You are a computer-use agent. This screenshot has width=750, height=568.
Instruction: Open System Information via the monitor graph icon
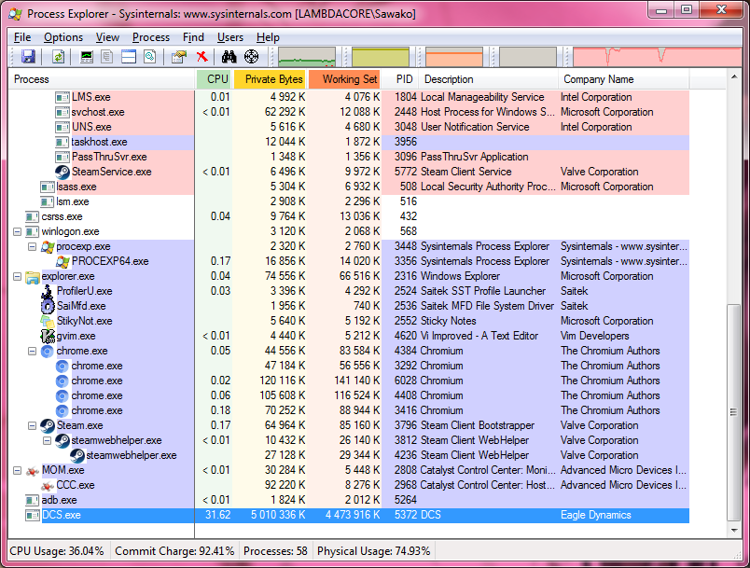(87, 57)
